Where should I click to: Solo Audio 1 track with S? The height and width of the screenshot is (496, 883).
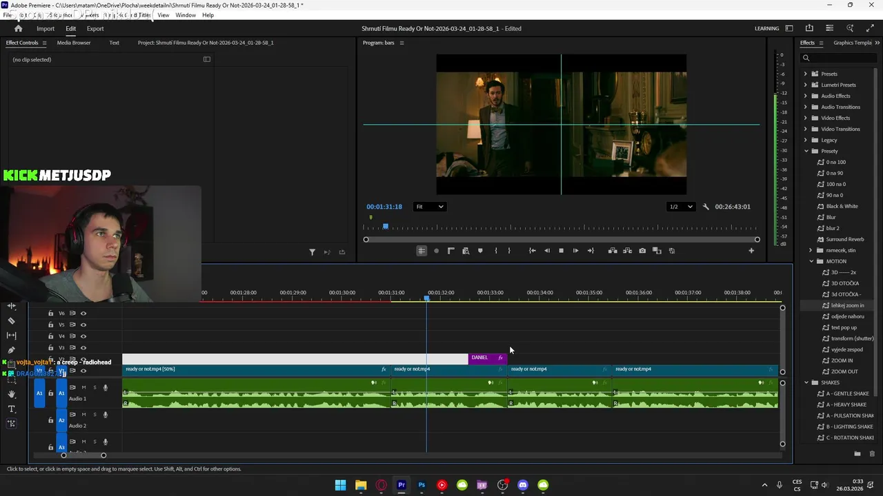[95, 387]
